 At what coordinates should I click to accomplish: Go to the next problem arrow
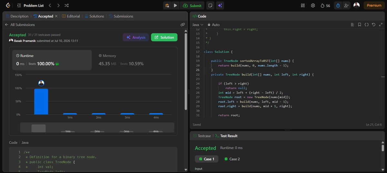coord(58,5)
